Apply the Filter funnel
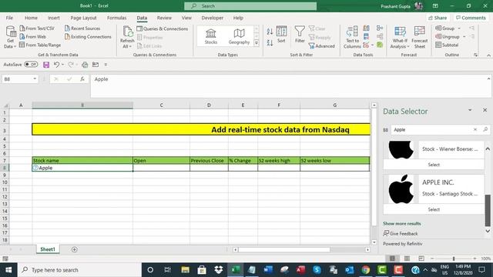 point(300,35)
